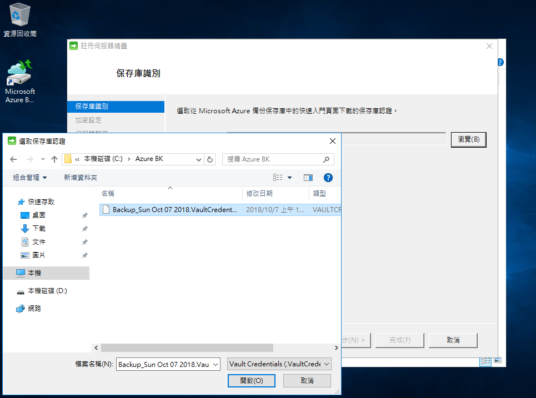
Task: Click the back arrow in file dialog
Action: [13, 159]
